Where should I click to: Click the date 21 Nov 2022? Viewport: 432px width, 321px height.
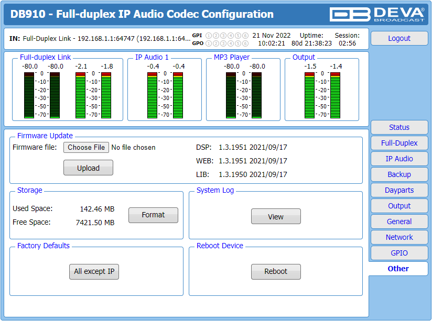click(x=272, y=36)
